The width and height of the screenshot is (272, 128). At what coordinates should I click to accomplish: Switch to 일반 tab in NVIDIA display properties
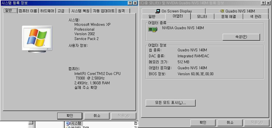pos(153,16)
